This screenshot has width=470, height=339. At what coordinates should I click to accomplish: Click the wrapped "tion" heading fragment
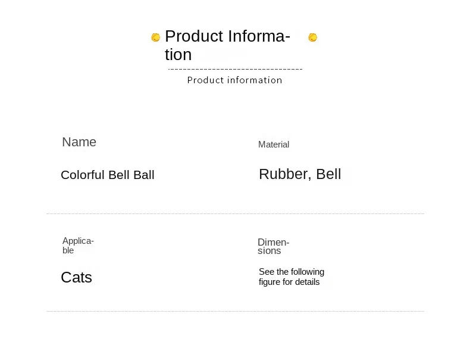point(178,55)
